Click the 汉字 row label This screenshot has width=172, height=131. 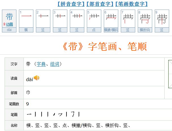tap(14, 64)
